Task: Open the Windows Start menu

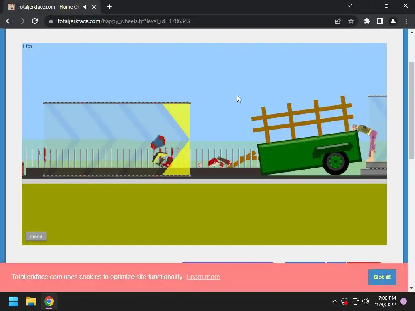Action: [13, 301]
